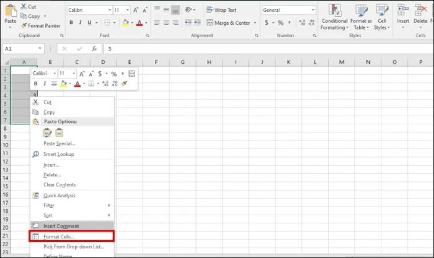
Task: Select column H header
Action: pyautogui.click(x=209, y=62)
